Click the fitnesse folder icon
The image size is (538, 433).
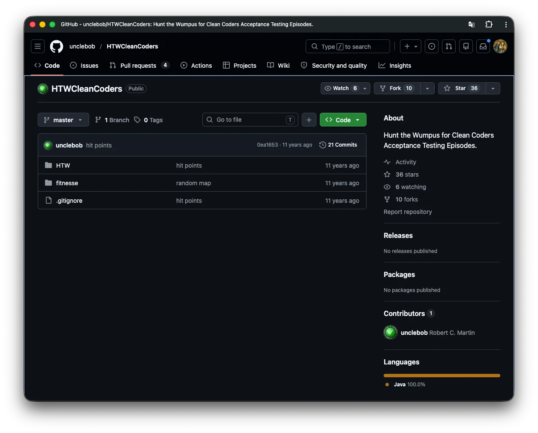coord(48,183)
